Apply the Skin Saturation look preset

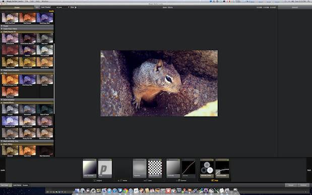[x=45, y=151]
